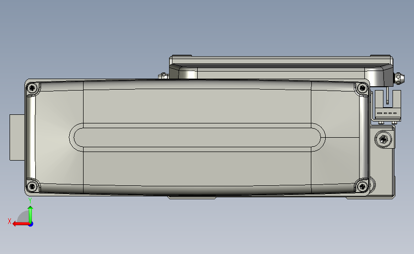
Task: Select the Phillips-head screw on the right side plate
Action: click(383, 139)
